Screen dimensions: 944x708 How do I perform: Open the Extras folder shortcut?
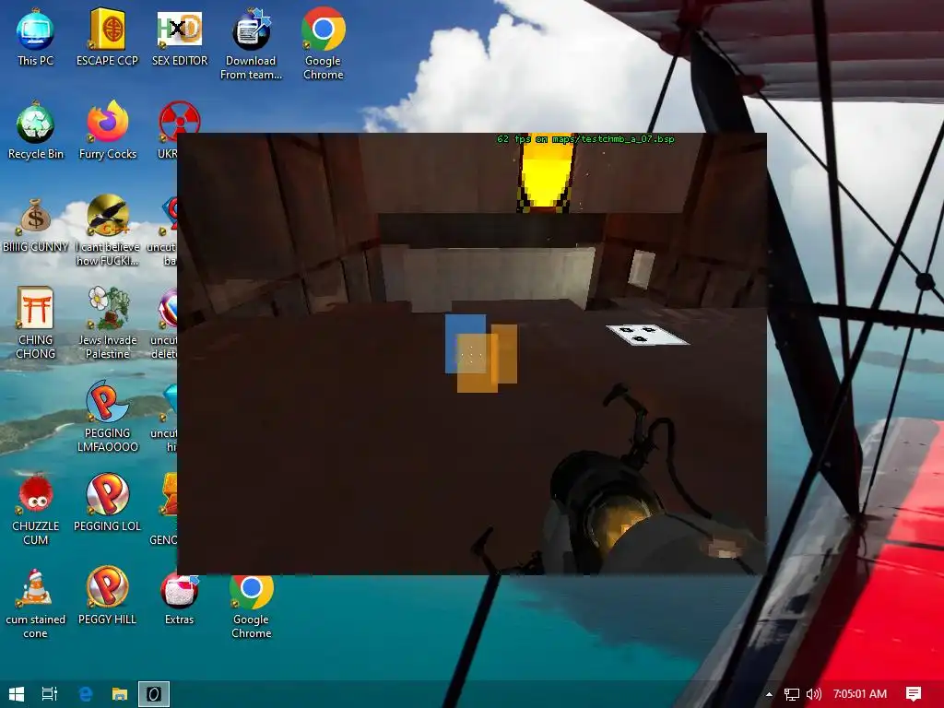tap(180, 599)
